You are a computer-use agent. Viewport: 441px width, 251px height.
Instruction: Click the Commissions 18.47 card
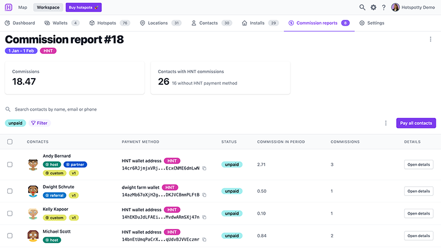coord(75,78)
